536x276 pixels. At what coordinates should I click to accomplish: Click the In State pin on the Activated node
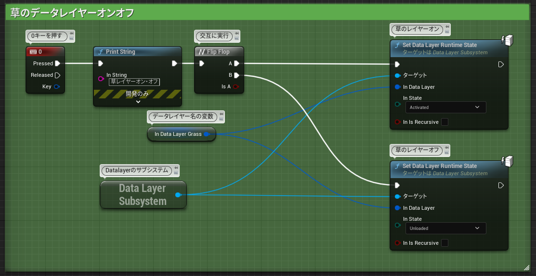tap(398, 104)
